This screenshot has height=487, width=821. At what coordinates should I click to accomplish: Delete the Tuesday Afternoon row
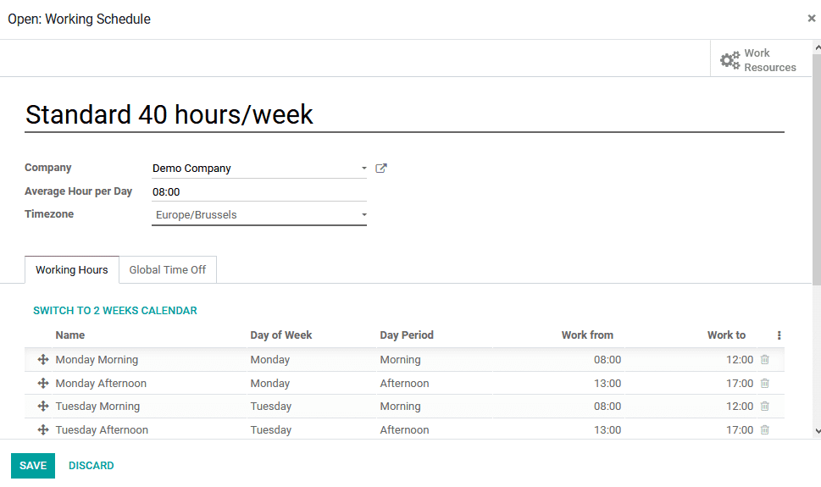(x=765, y=430)
